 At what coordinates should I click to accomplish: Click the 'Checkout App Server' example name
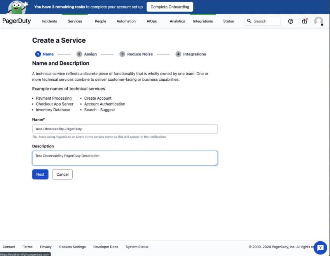coord(54,104)
